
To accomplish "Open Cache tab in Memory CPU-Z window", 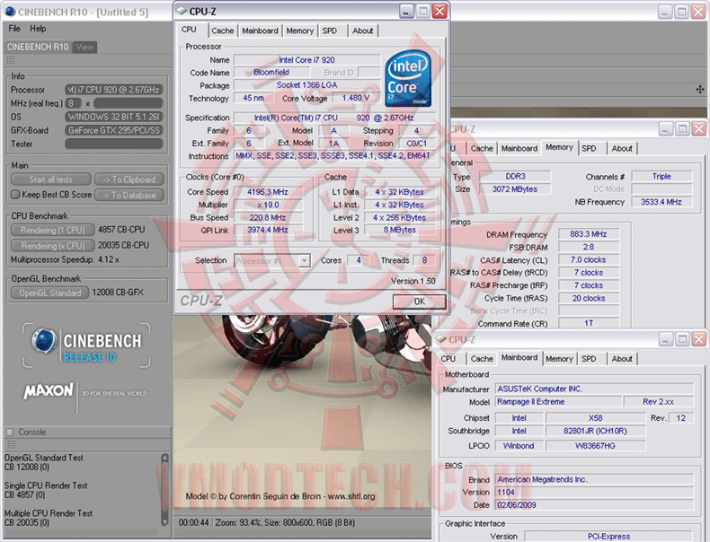I will [482, 148].
